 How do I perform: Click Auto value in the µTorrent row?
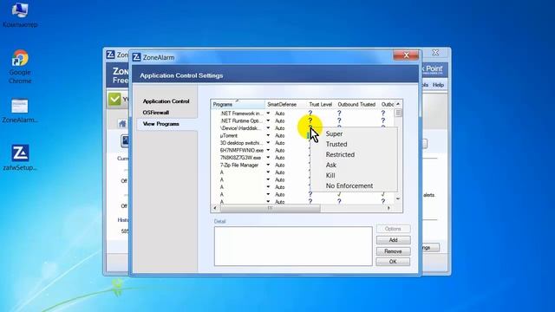point(279,135)
